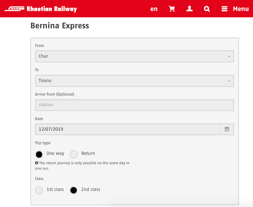
Task: Click the 'From' field label
Action: [39, 46]
